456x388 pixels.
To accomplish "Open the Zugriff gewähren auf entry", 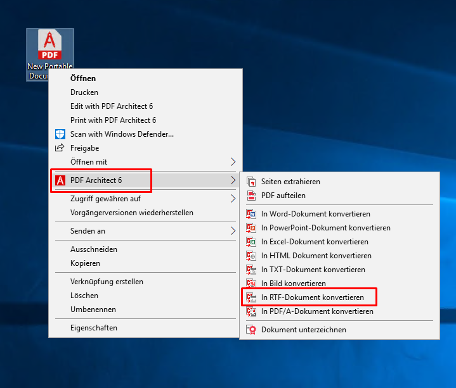I will tap(145, 199).
